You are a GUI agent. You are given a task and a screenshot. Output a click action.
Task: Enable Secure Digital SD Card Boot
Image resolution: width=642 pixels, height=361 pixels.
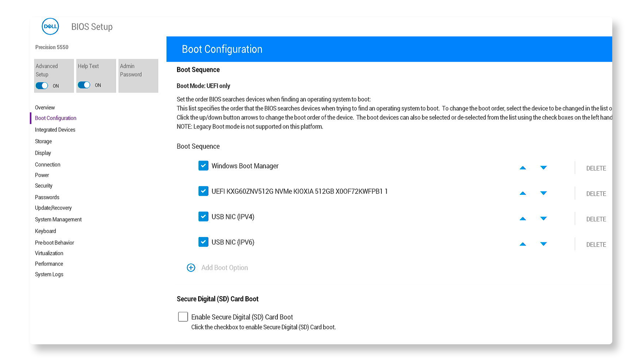coord(183,317)
